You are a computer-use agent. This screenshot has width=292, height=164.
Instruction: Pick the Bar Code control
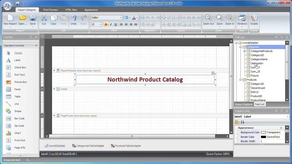click(19, 118)
